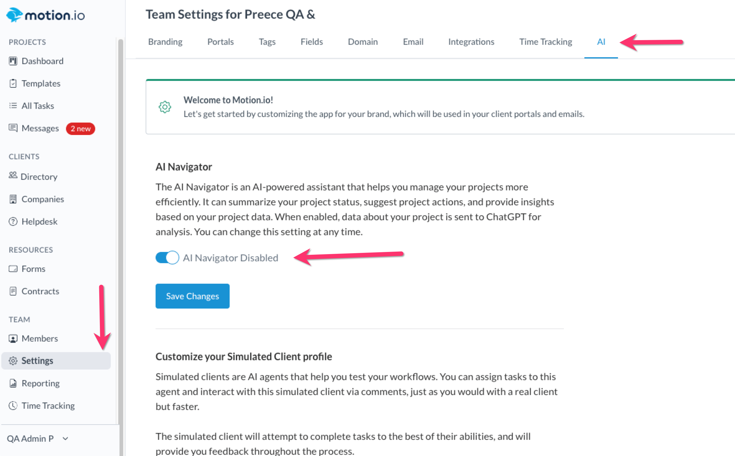Image resolution: width=735 pixels, height=456 pixels.
Task: Click the sidebar vertical scrollbar
Action: 120,218
